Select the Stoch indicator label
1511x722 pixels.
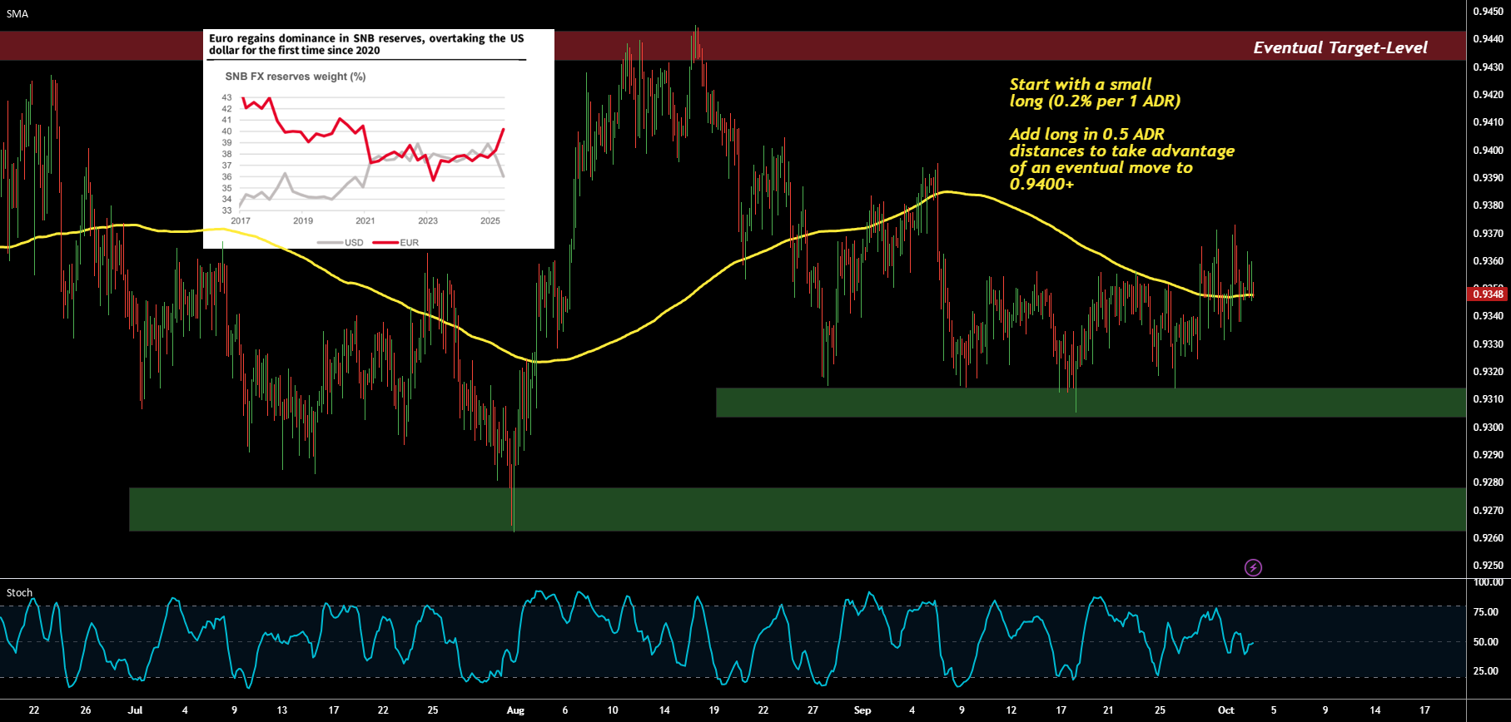(19, 593)
